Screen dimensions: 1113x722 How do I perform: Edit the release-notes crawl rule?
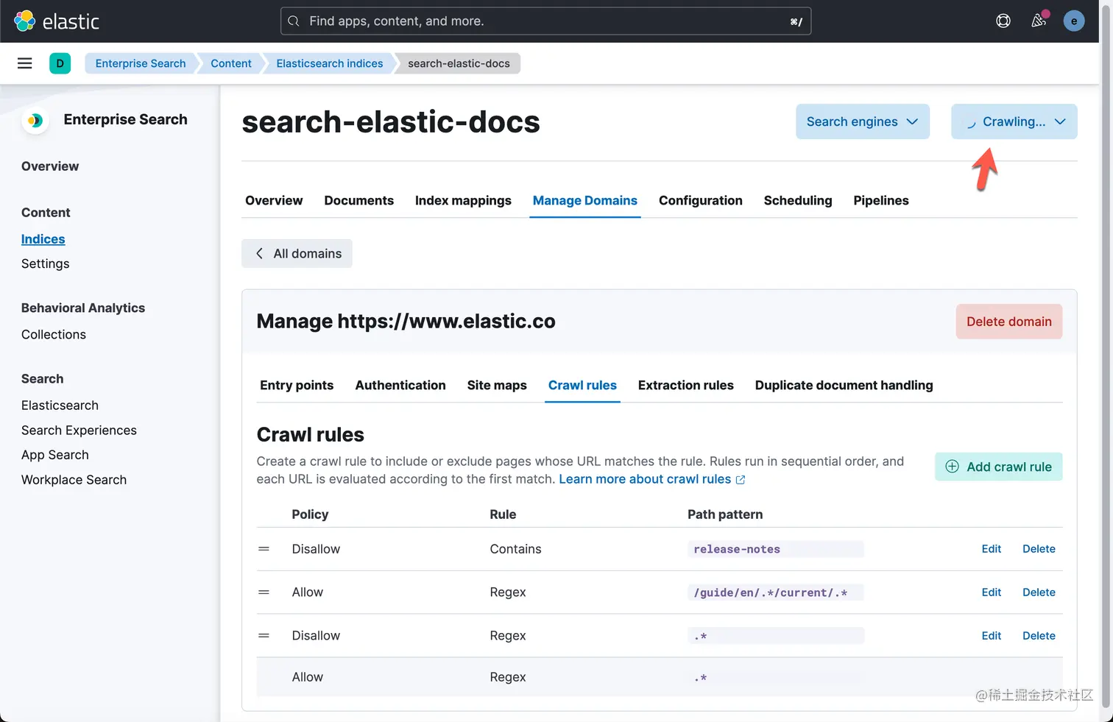[x=992, y=549]
